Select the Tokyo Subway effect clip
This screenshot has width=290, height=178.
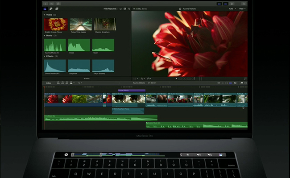pos(103,66)
